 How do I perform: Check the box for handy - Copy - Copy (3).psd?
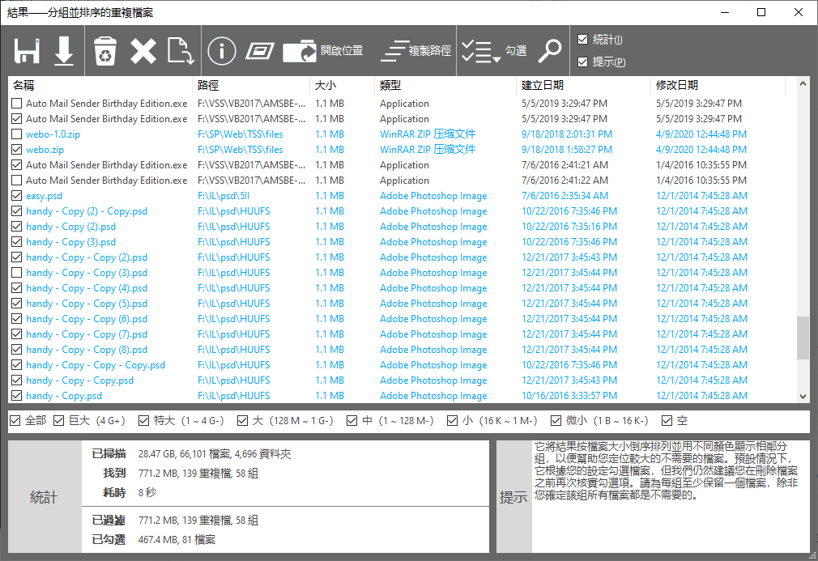tap(17, 273)
